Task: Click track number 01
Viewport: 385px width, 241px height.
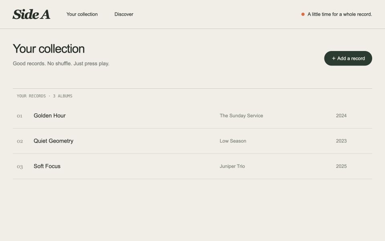Action: (19, 116)
